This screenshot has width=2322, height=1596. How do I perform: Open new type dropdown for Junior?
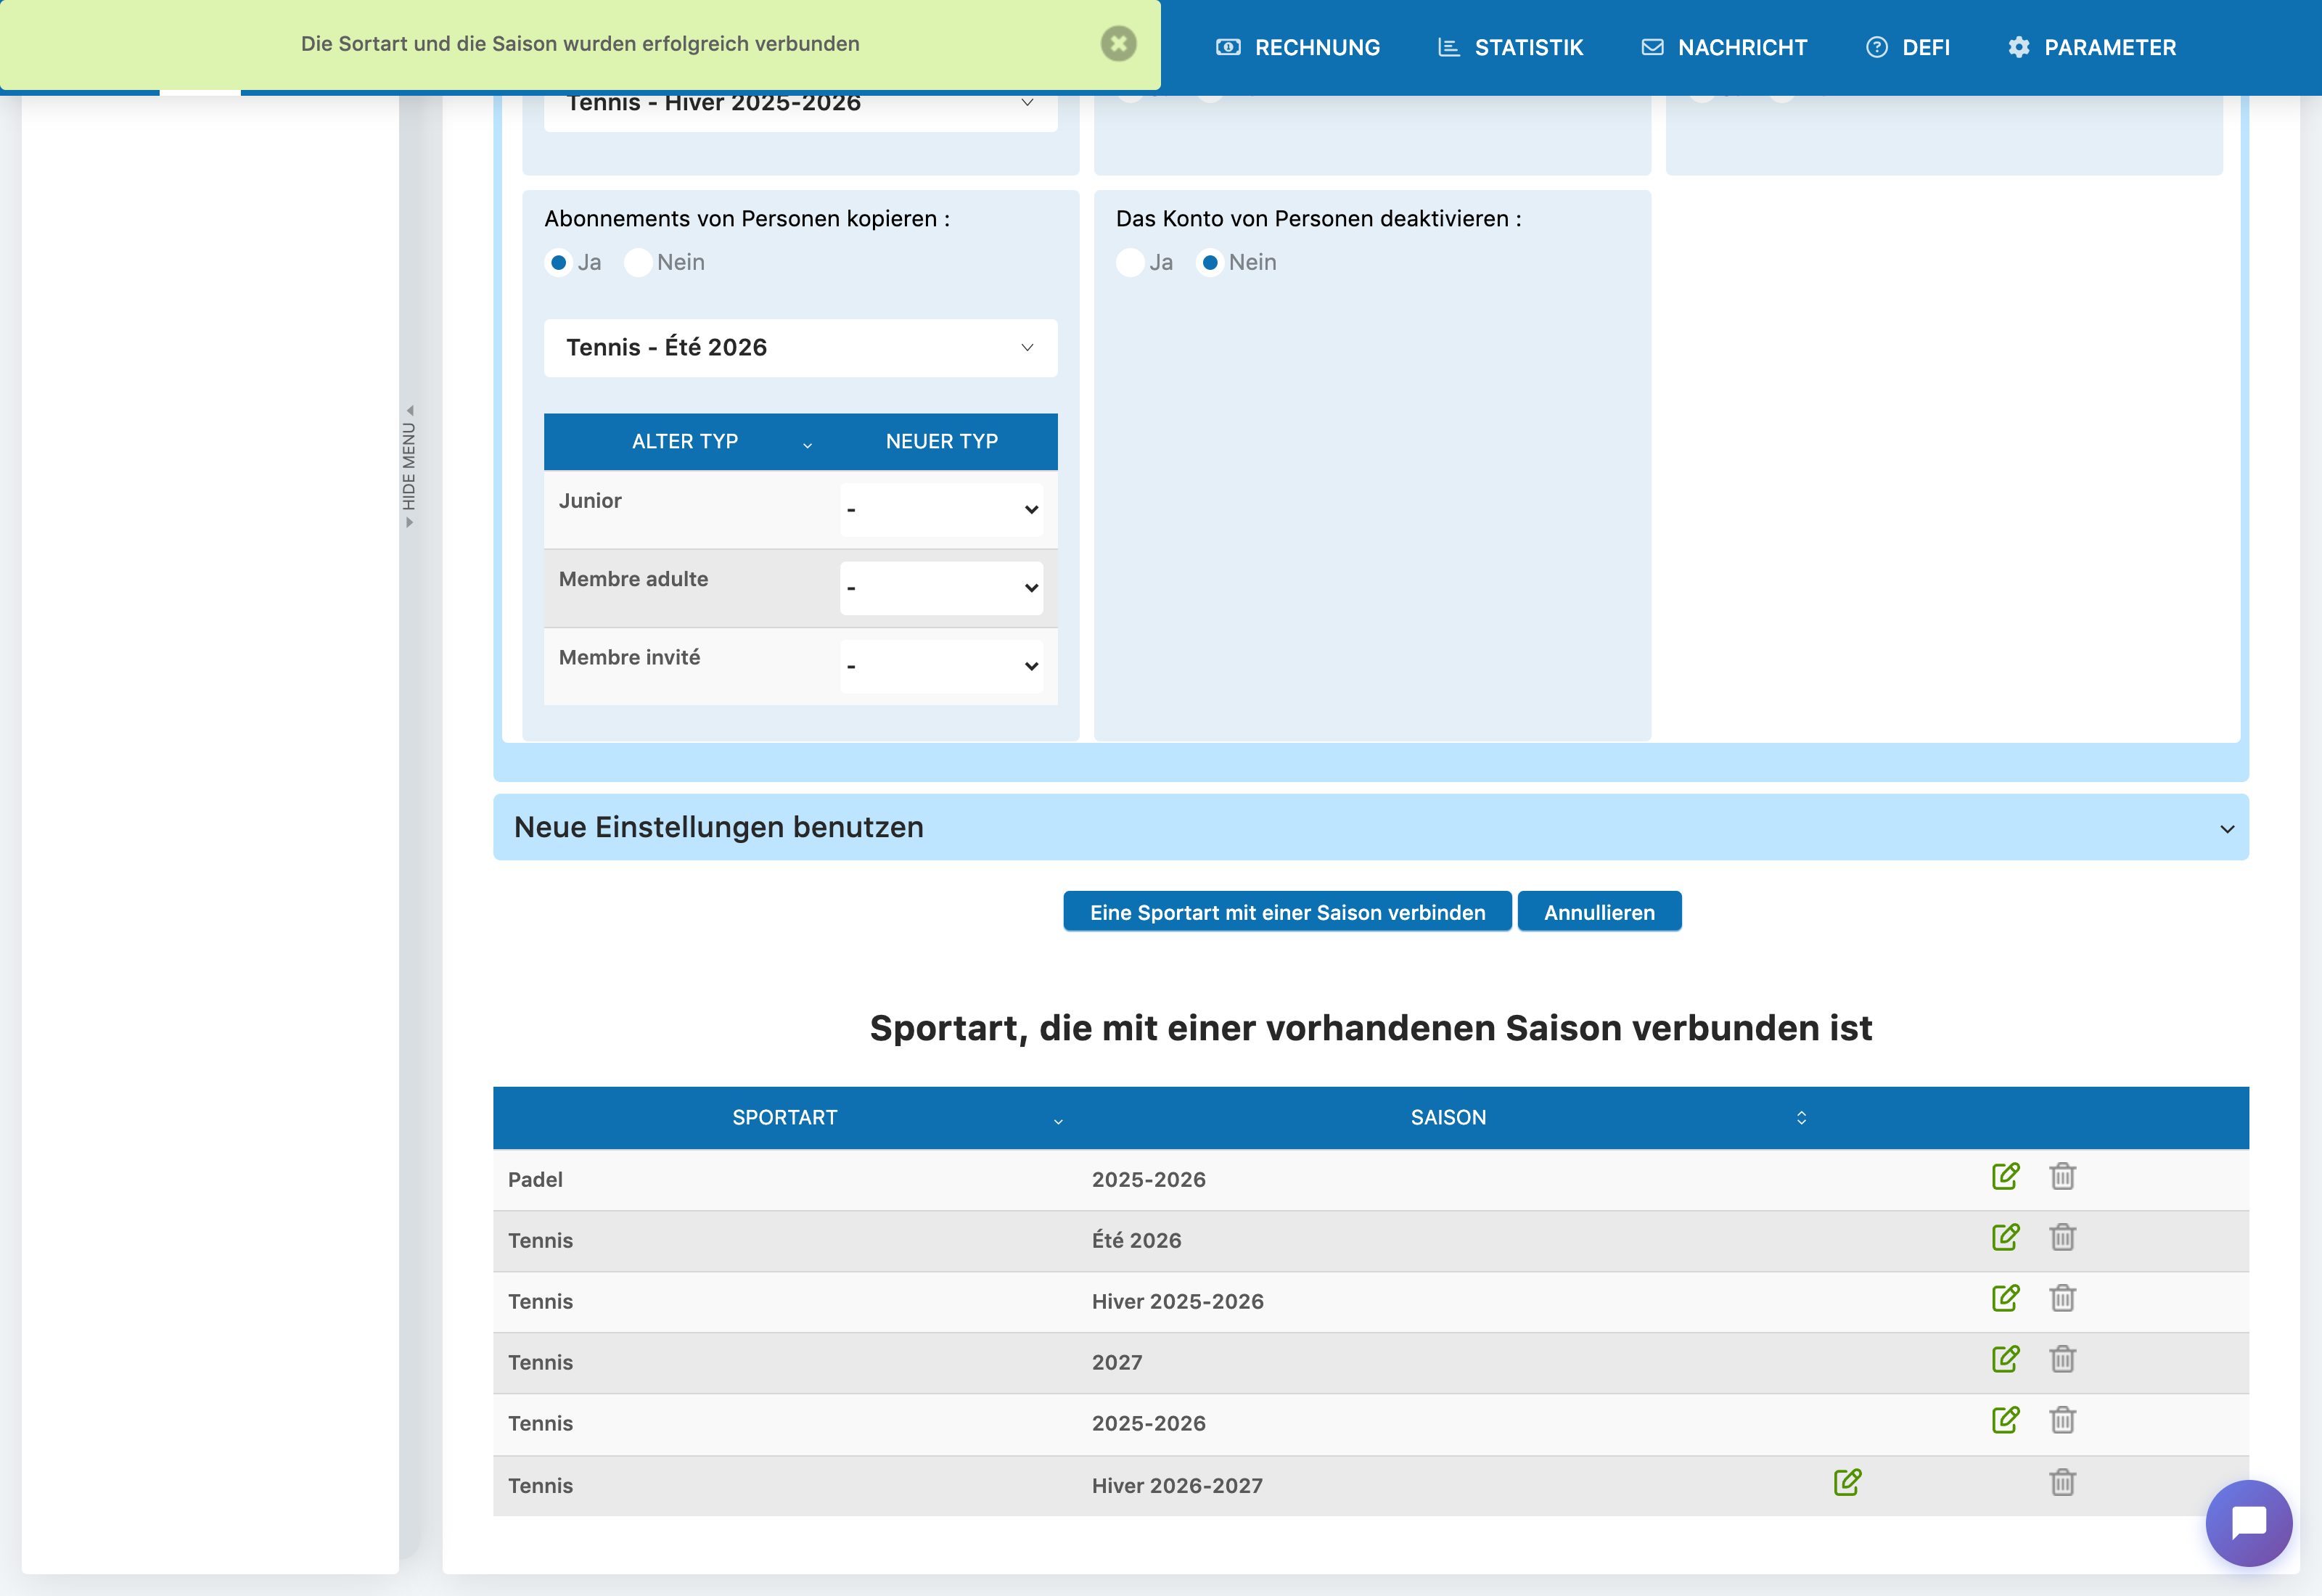coord(941,510)
